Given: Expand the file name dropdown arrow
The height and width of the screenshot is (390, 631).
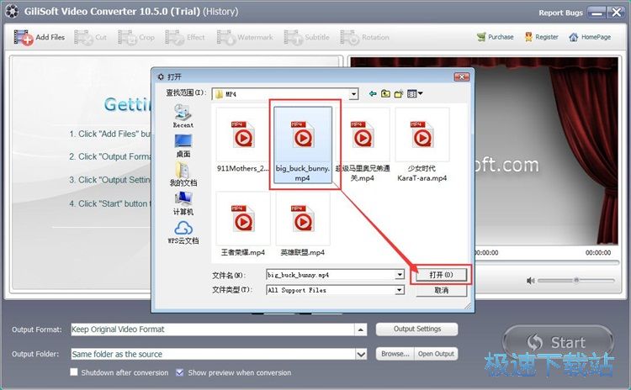Looking at the screenshot, I should point(399,275).
